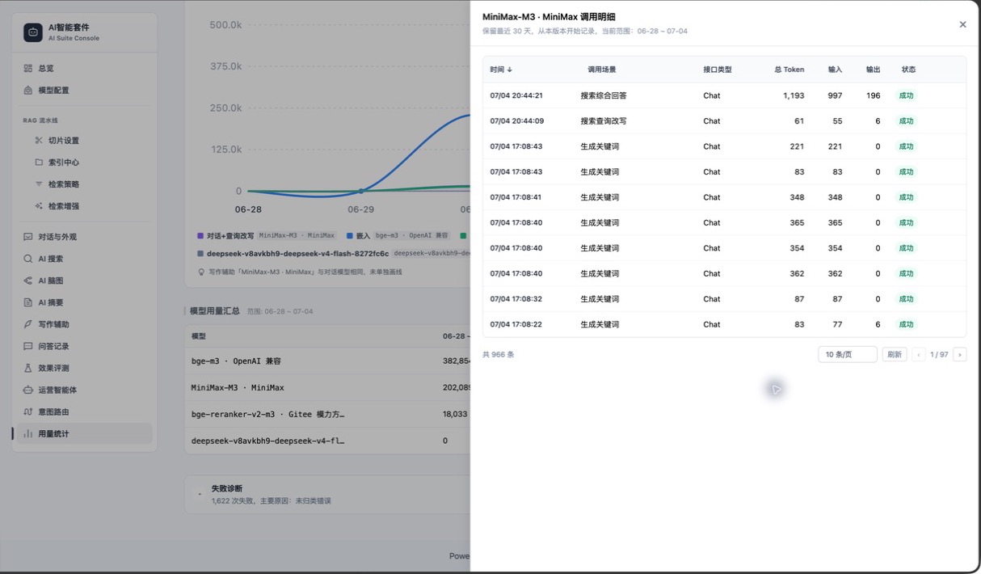
Task: Click total token value 1,193
Action: 794,95
